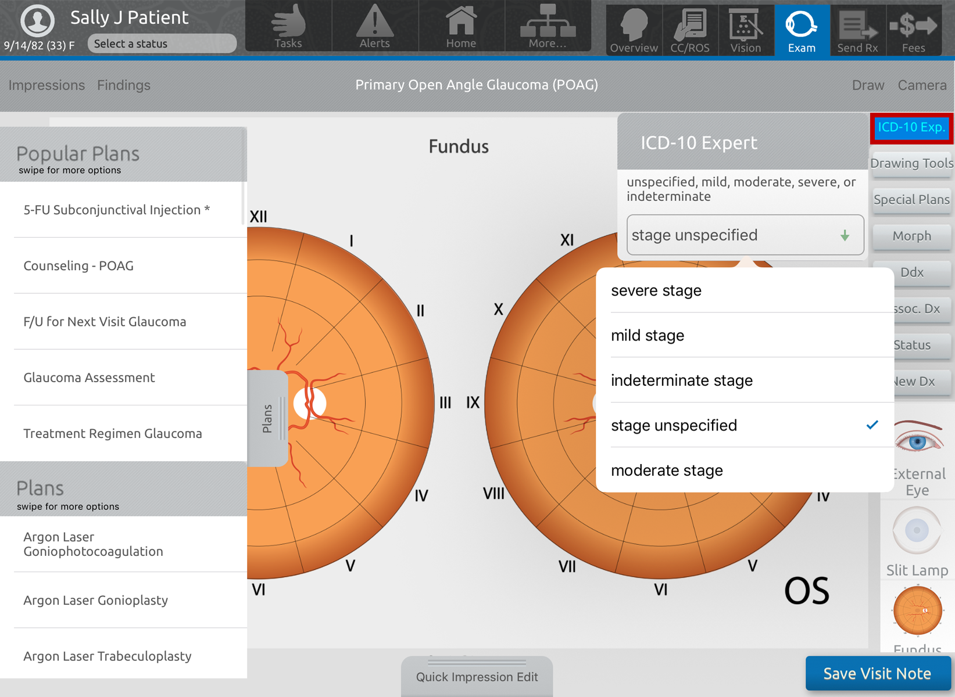Click the Morph tool in right sidebar

911,236
